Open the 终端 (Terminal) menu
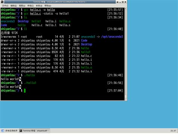This screenshot has width=178, height=138. pos(30,6)
